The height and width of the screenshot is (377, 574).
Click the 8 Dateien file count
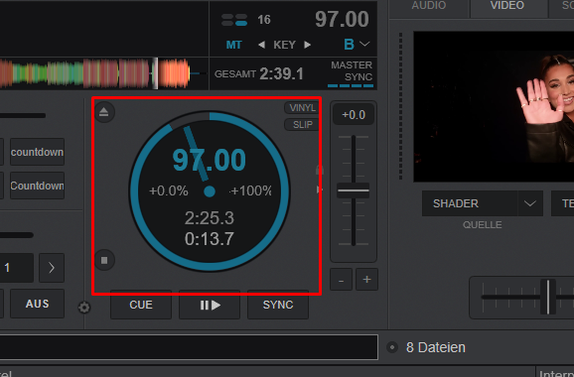point(436,347)
